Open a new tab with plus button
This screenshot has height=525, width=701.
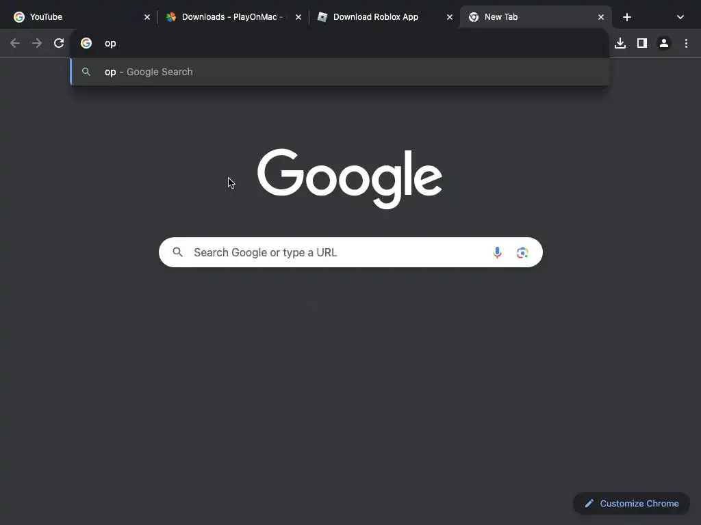(x=627, y=17)
